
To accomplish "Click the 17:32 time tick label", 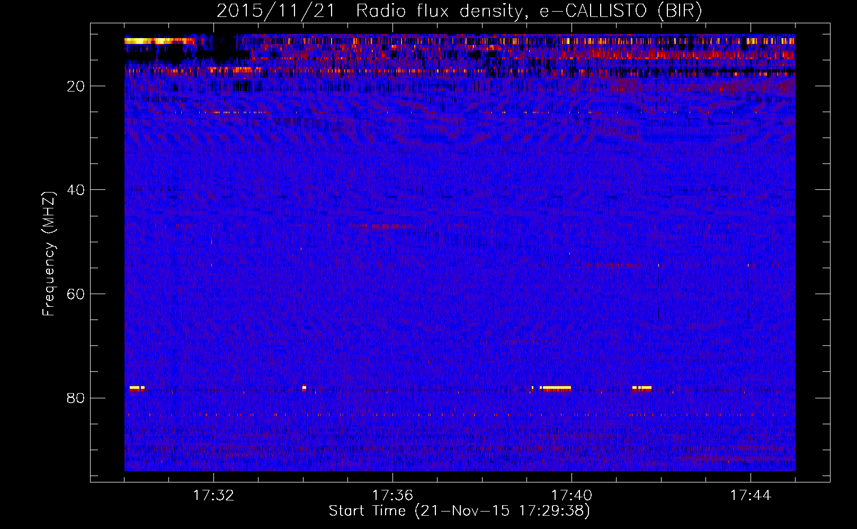I will click(x=213, y=496).
